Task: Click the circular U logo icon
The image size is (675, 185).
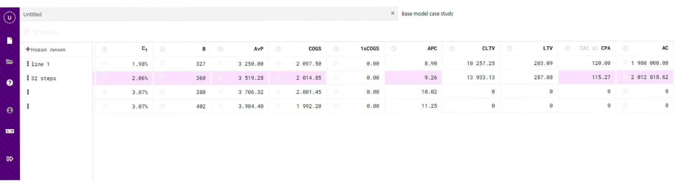Action: click(x=10, y=18)
